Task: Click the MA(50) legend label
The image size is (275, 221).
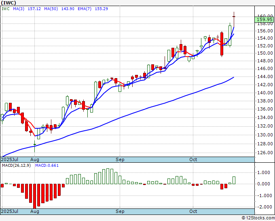Action: tap(51, 9)
